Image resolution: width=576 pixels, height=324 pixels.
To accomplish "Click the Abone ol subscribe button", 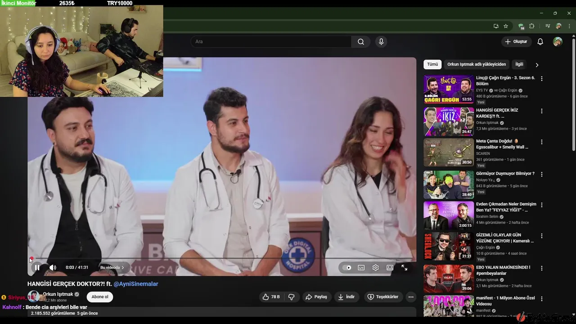I will coord(100,297).
